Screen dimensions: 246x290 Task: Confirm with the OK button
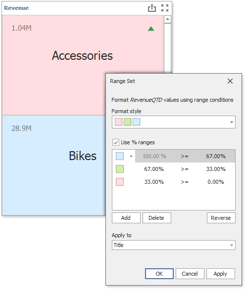point(159,274)
